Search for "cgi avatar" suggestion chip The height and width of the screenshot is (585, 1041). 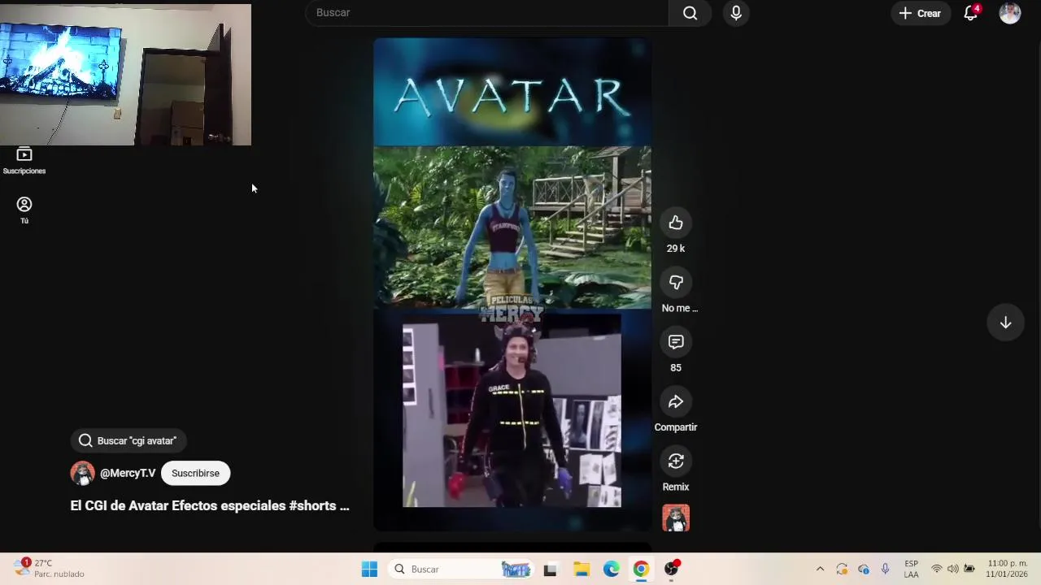(128, 440)
